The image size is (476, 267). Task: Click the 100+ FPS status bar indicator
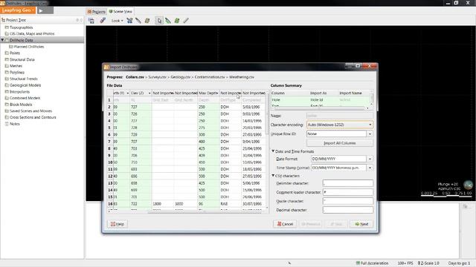coord(405,263)
